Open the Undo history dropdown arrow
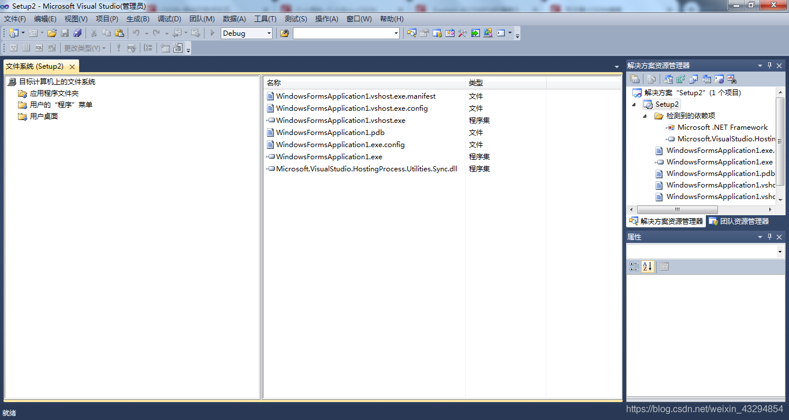The image size is (789, 420). click(146, 33)
